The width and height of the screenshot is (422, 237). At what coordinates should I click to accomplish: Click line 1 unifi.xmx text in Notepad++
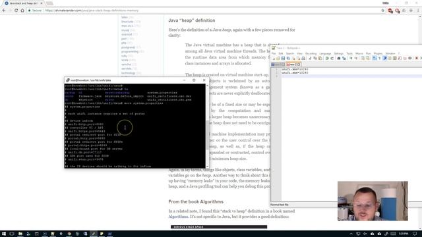pyautogui.click(x=295, y=69)
